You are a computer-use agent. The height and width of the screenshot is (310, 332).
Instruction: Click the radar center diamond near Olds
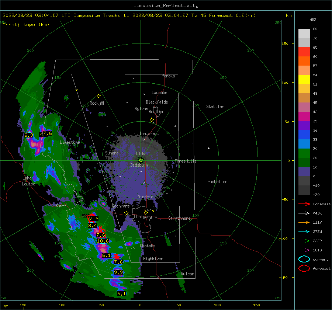tap(141, 160)
